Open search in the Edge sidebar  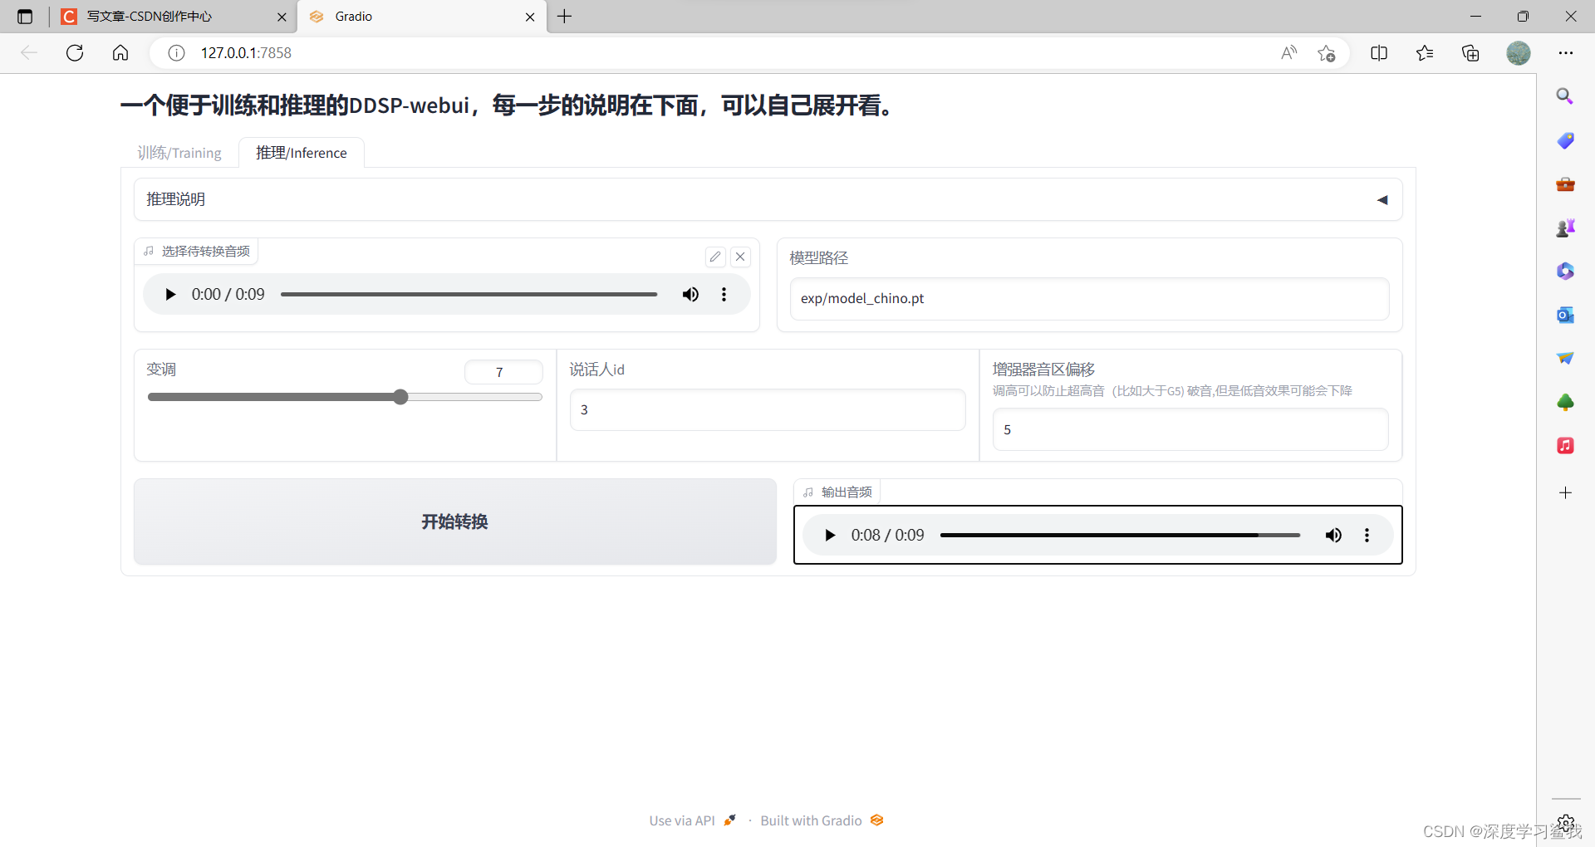point(1565,96)
